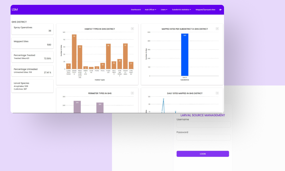
Task: Click 'Treated Sites:421' text
Action: coord(21,58)
